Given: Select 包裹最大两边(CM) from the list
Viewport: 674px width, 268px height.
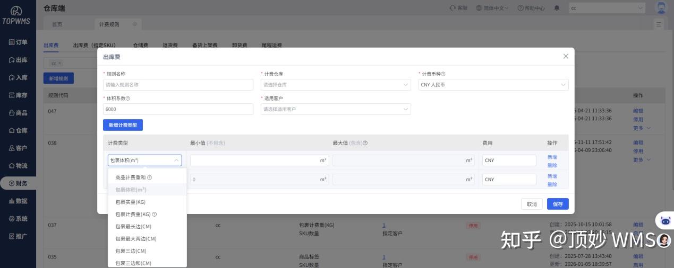Looking at the screenshot, I should point(147,239).
